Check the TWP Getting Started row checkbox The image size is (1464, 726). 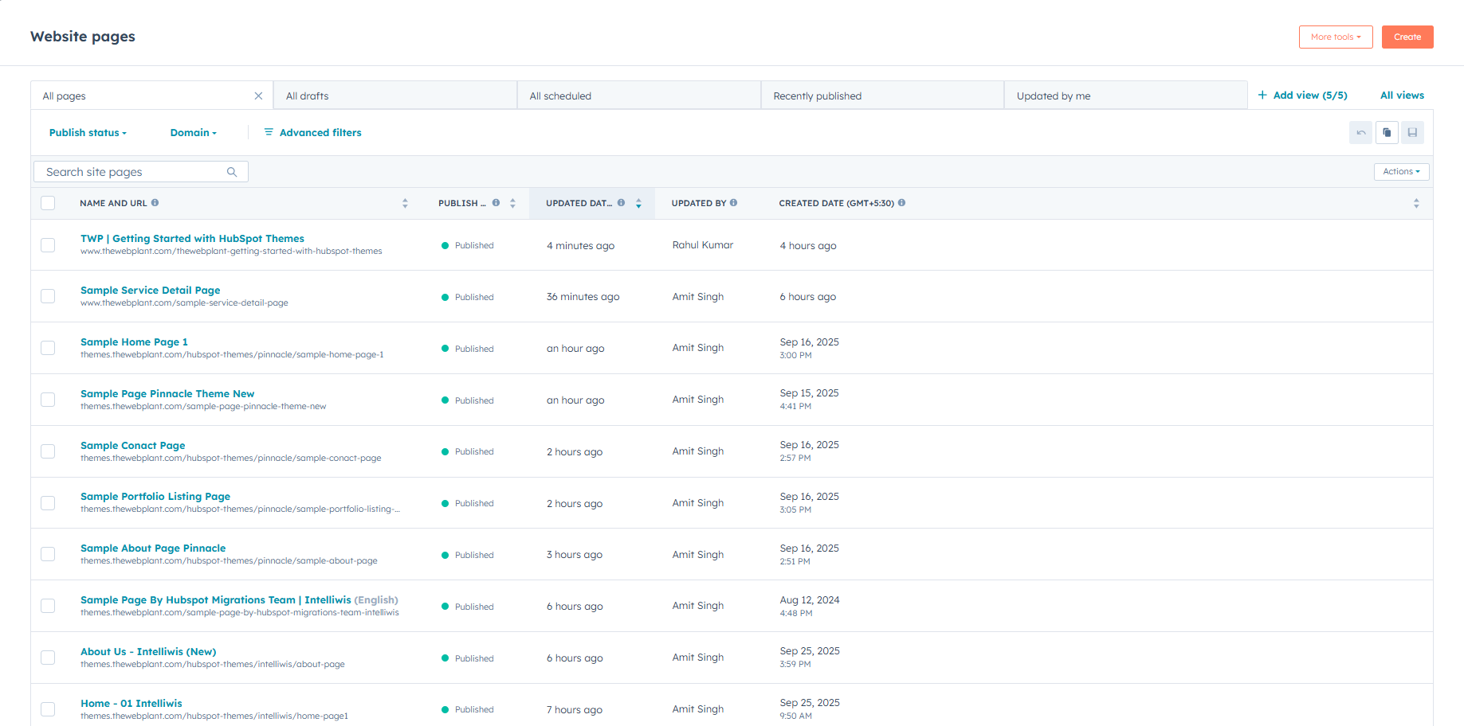(x=48, y=245)
